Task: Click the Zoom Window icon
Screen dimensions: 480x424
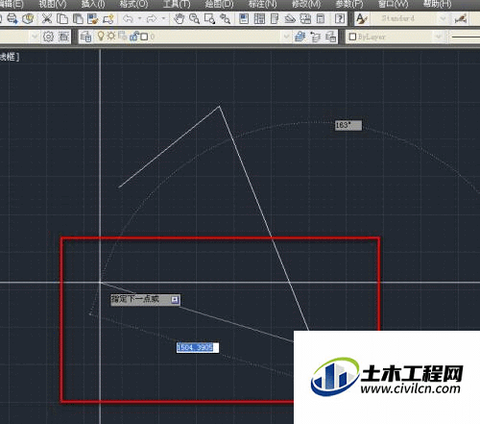Action: coord(209,18)
